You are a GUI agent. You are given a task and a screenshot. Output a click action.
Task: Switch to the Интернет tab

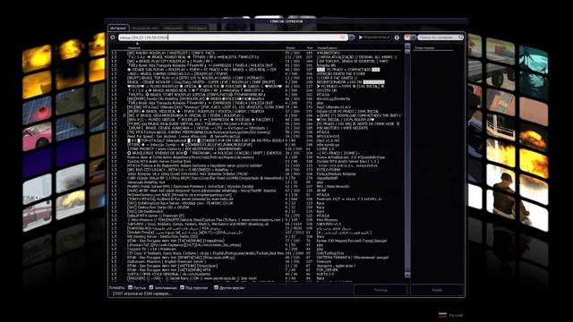click(118, 28)
